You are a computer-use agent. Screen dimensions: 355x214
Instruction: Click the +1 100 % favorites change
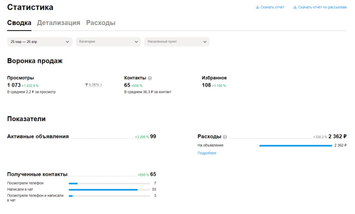coord(219,86)
